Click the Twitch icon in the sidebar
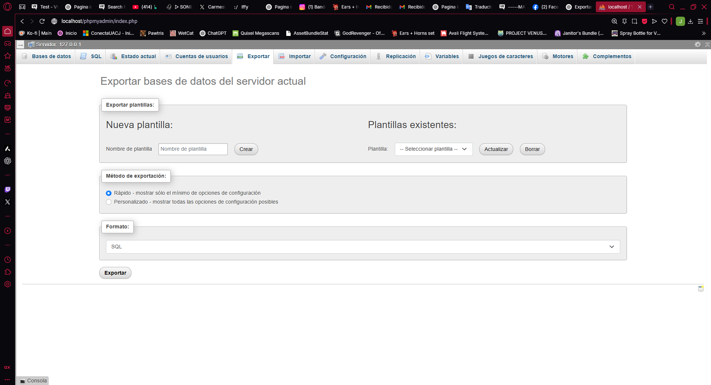This screenshot has height=385, width=711. [x=7, y=190]
